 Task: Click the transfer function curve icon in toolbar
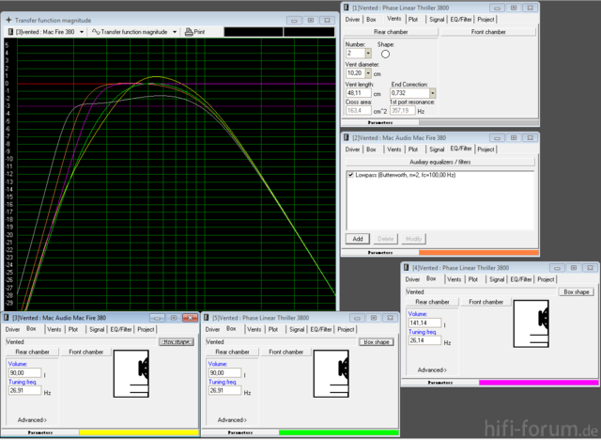point(96,32)
